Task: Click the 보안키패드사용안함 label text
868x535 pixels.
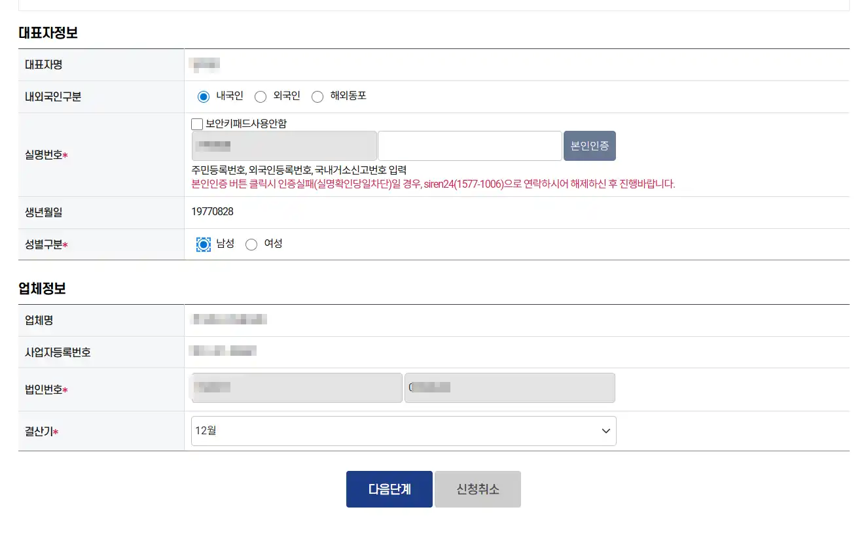Action: tap(246, 124)
